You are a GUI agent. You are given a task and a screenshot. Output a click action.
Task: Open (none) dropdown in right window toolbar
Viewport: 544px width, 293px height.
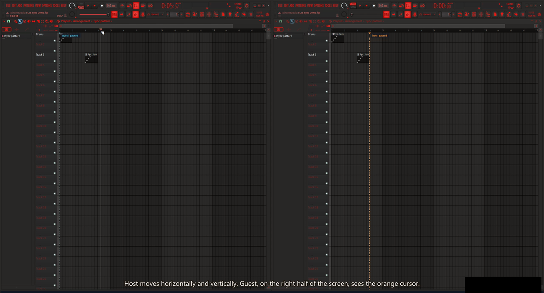click(428, 14)
